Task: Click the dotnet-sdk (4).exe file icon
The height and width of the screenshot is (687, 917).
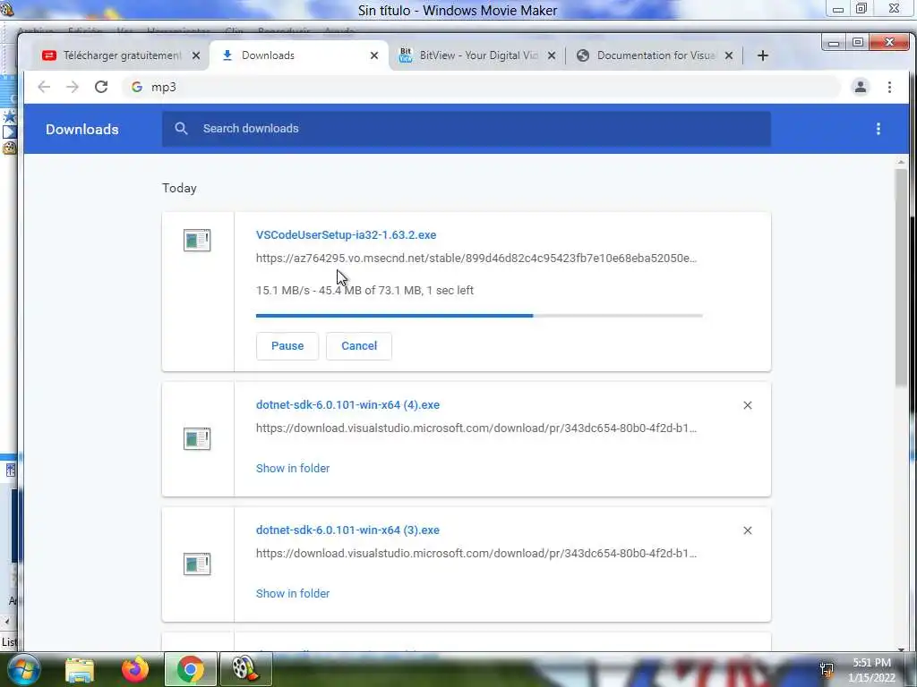Action: coord(197,438)
